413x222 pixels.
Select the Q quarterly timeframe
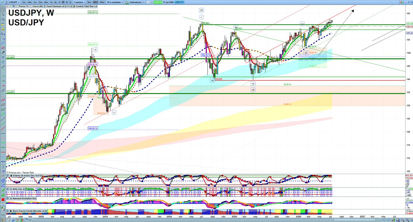[x=70, y=2]
